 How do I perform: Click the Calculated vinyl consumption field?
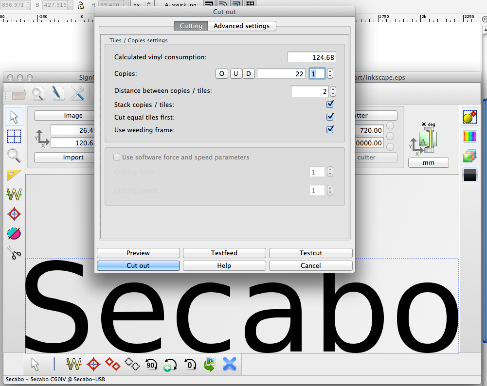(x=311, y=57)
